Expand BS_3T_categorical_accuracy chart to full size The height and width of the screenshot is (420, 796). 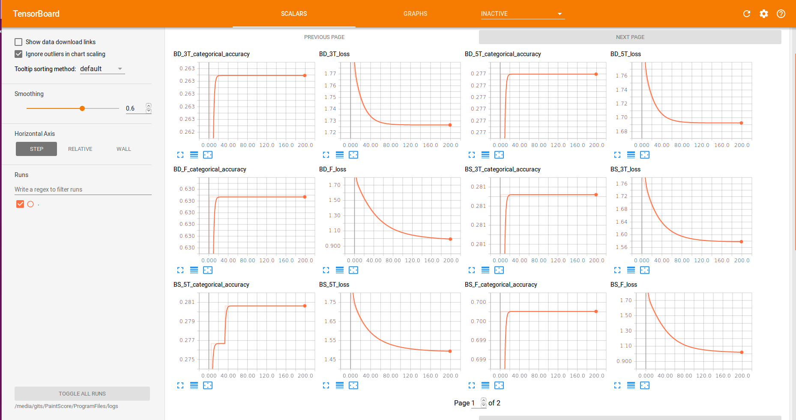472,270
